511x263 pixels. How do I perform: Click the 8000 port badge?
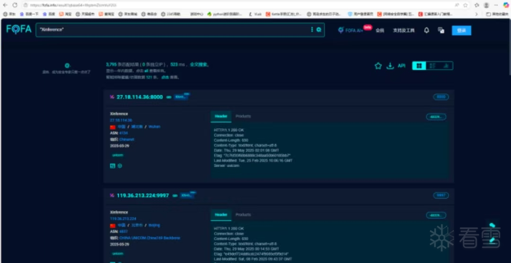441,97
